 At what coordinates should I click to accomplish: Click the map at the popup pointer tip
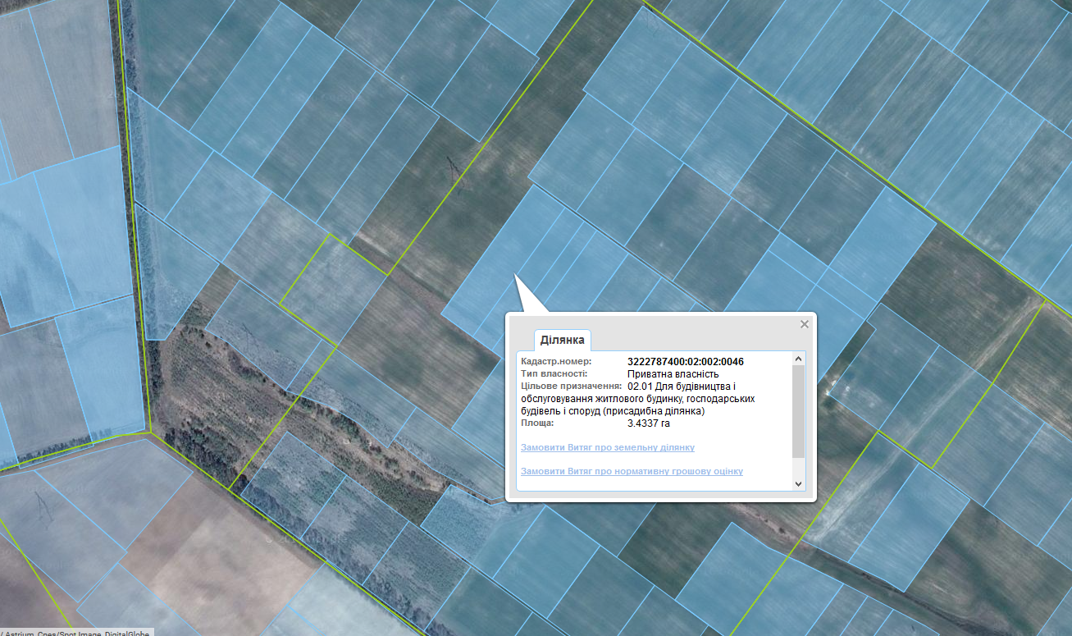click(514, 276)
